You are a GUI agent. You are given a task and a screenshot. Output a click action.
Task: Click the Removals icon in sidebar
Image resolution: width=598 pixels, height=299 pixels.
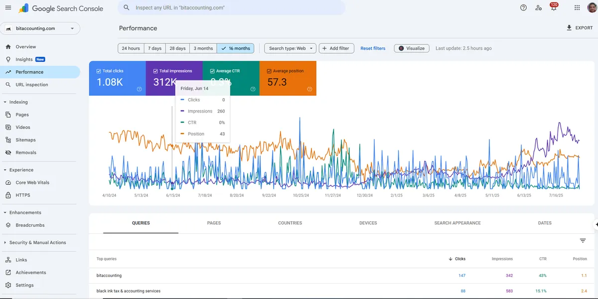point(8,152)
